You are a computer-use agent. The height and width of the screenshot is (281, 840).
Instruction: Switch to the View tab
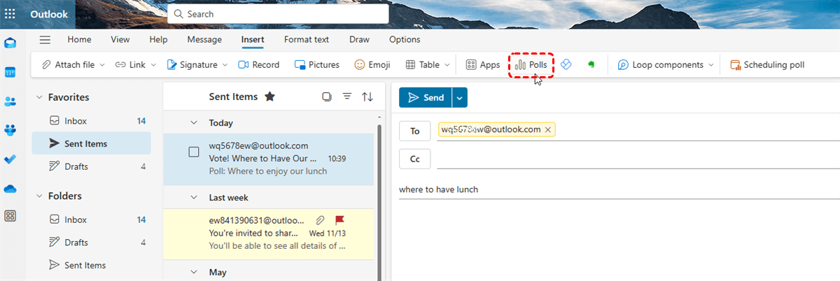point(120,40)
